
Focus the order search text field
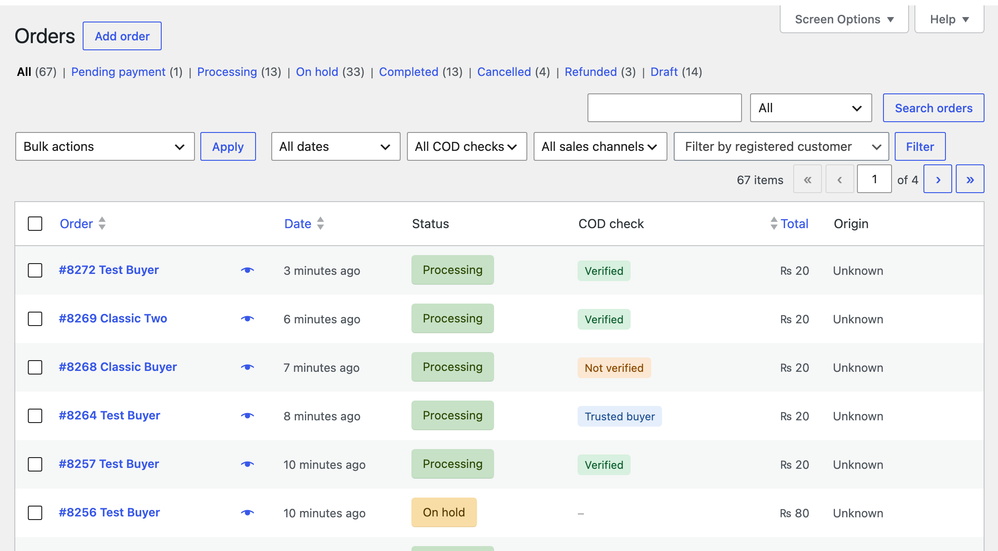(x=665, y=108)
